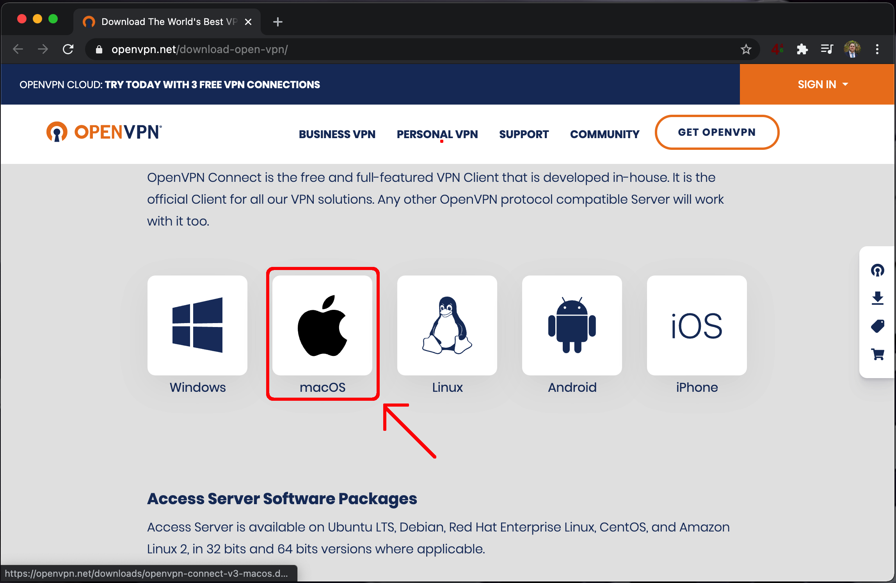Open the PERSONAL VPN menu
896x583 pixels.
tap(437, 134)
